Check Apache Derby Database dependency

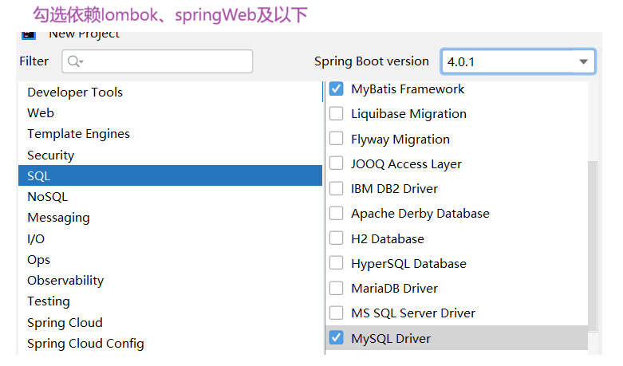[x=336, y=214]
